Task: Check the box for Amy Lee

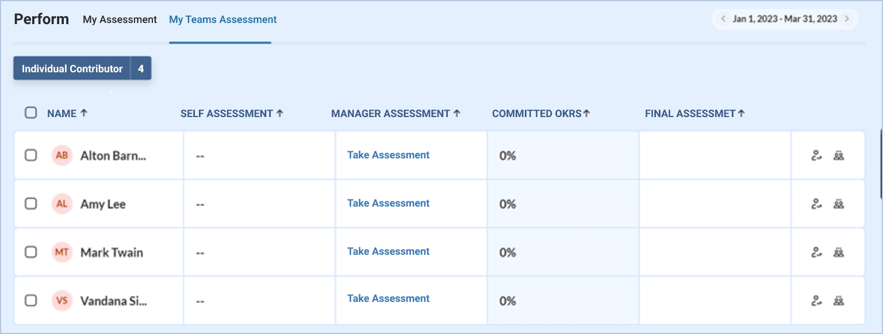Action: (x=31, y=204)
